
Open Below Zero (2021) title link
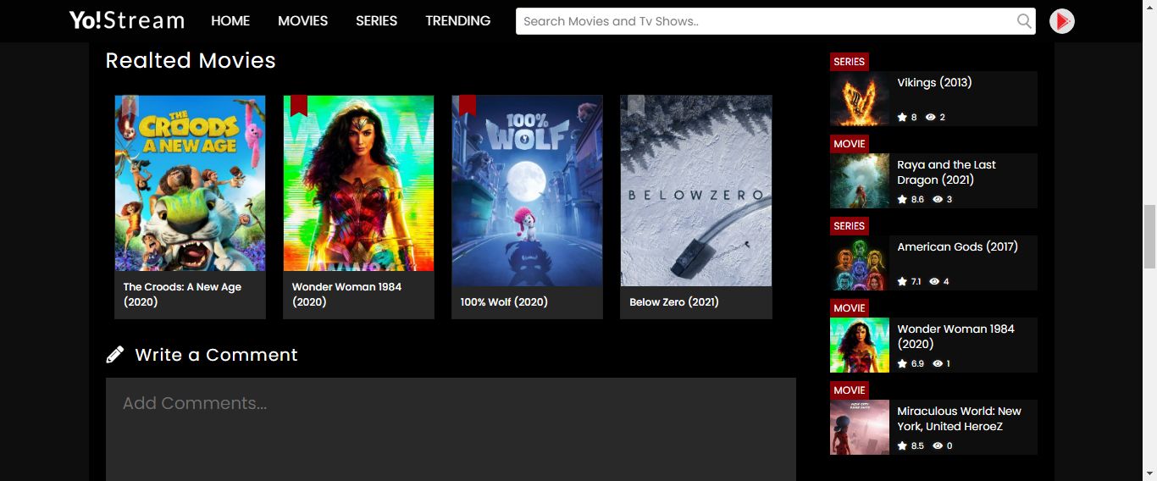point(674,302)
